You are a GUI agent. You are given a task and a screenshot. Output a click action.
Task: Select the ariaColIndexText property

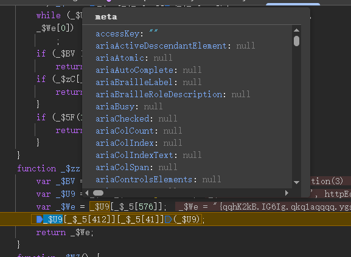pos(148,155)
